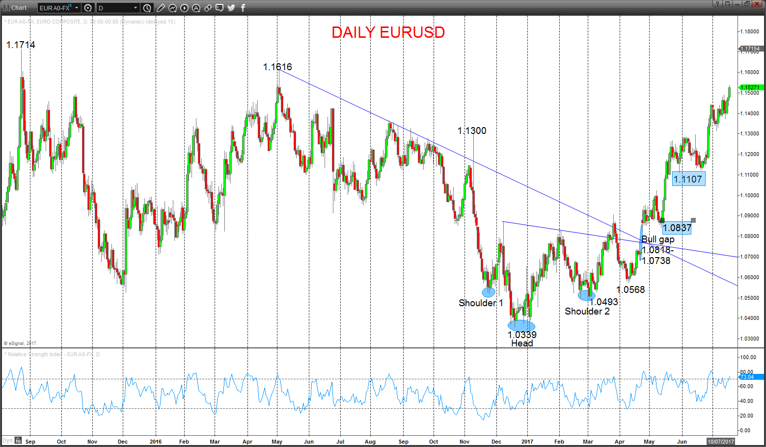Click the DAILY EURUSD title text

tap(388, 32)
